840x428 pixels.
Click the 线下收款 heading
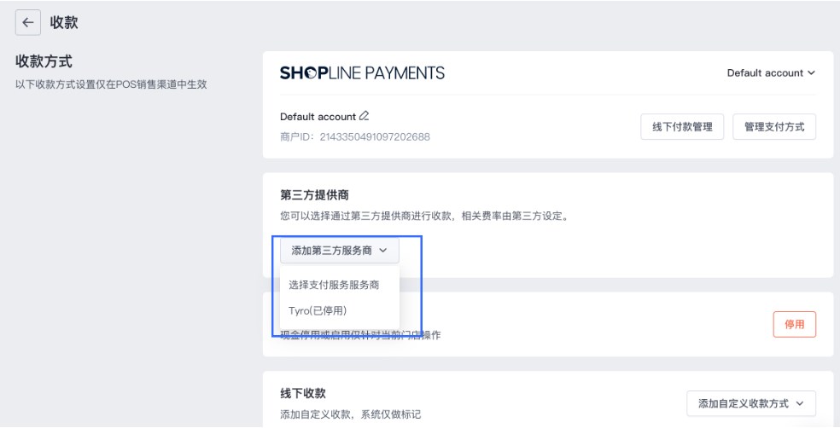[302, 395]
